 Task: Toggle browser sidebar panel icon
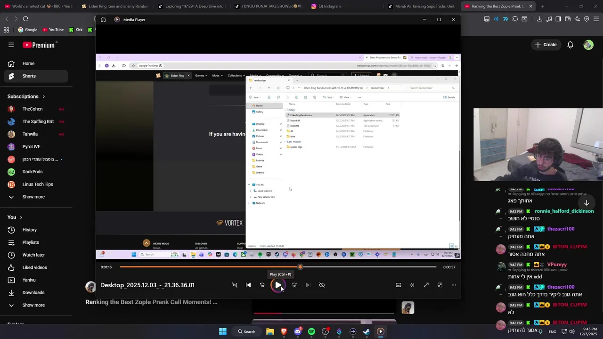tap(558, 19)
